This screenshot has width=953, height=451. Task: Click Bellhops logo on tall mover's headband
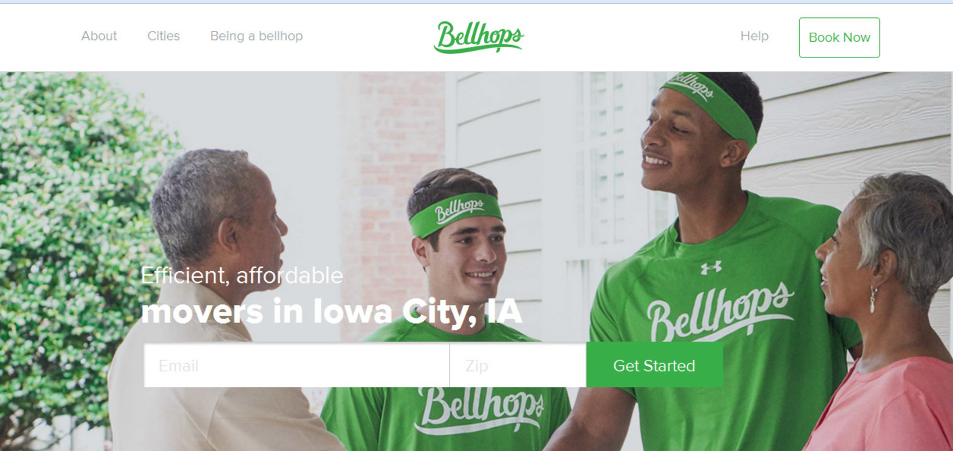coord(694,85)
